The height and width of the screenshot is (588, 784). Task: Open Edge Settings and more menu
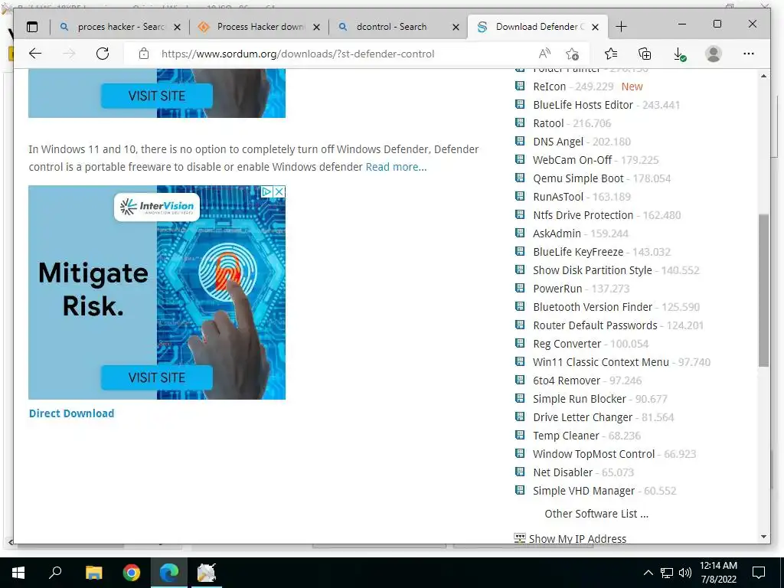[749, 54]
